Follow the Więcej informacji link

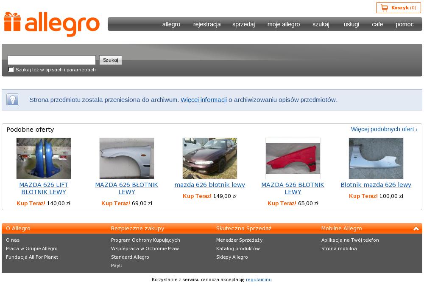pyautogui.click(x=204, y=100)
